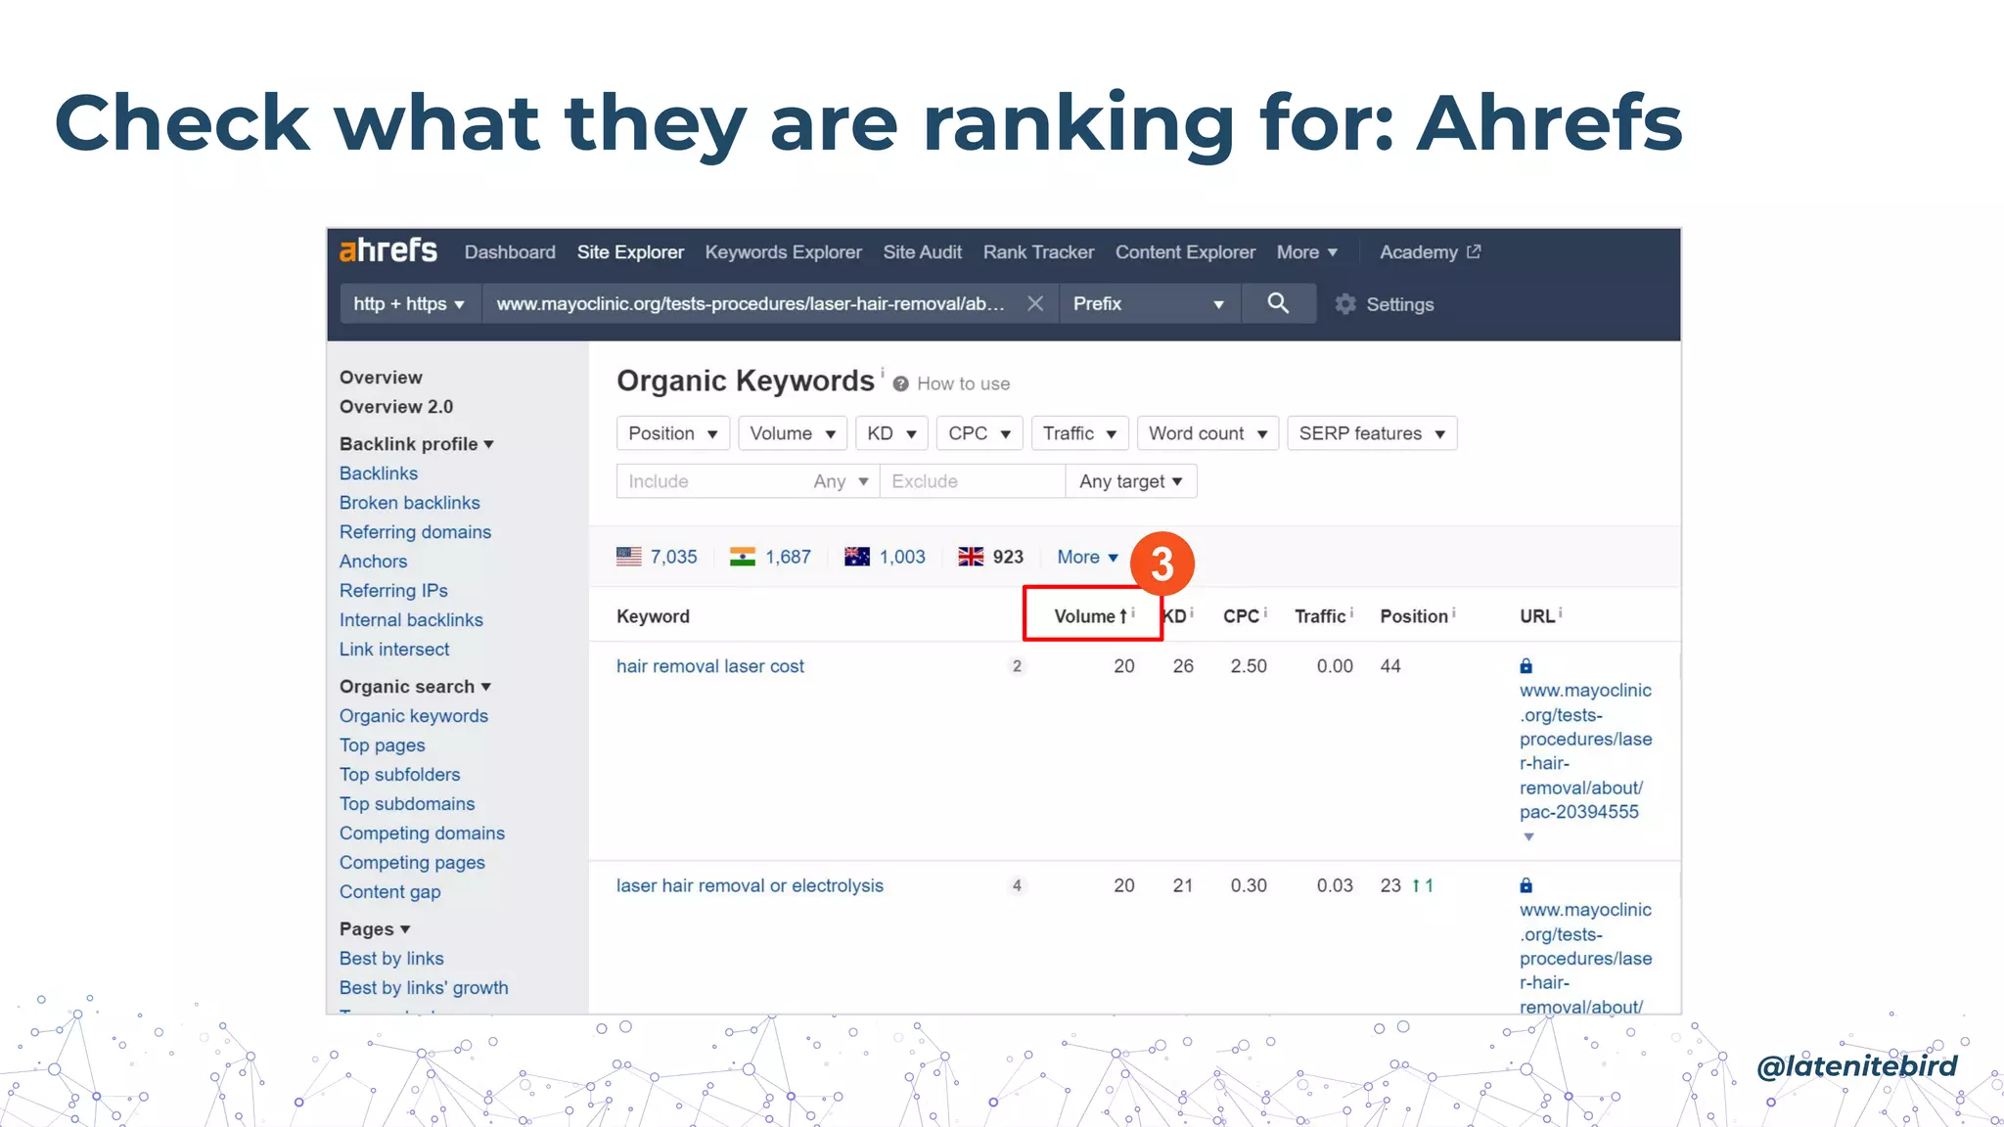This screenshot has width=2004, height=1127.
Task: Open the Traffic filter dropdown
Action: point(1080,433)
